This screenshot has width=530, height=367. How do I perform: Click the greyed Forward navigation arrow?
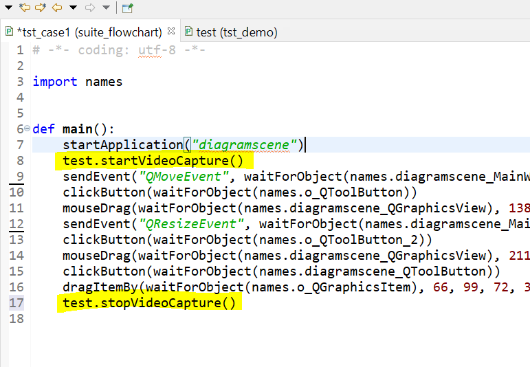(89, 8)
